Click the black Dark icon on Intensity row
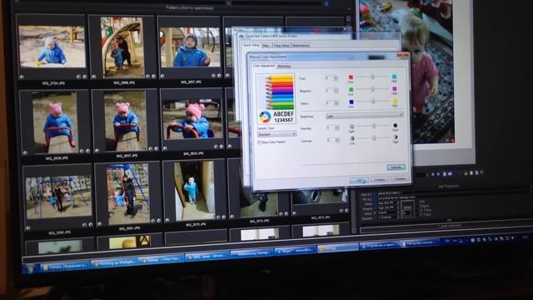Image resolution: width=533 pixels, height=300 pixels. point(395,126)
